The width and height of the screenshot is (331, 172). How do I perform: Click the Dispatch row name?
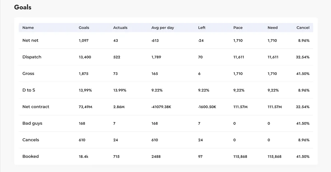point(32,57)
